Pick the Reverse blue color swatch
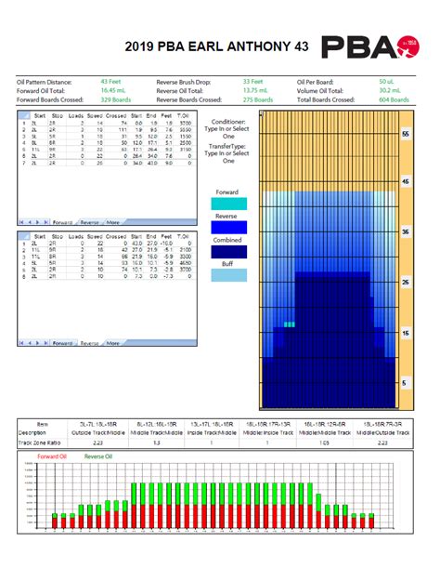Viewport: 440px width, 568px height. coord(229,227)
